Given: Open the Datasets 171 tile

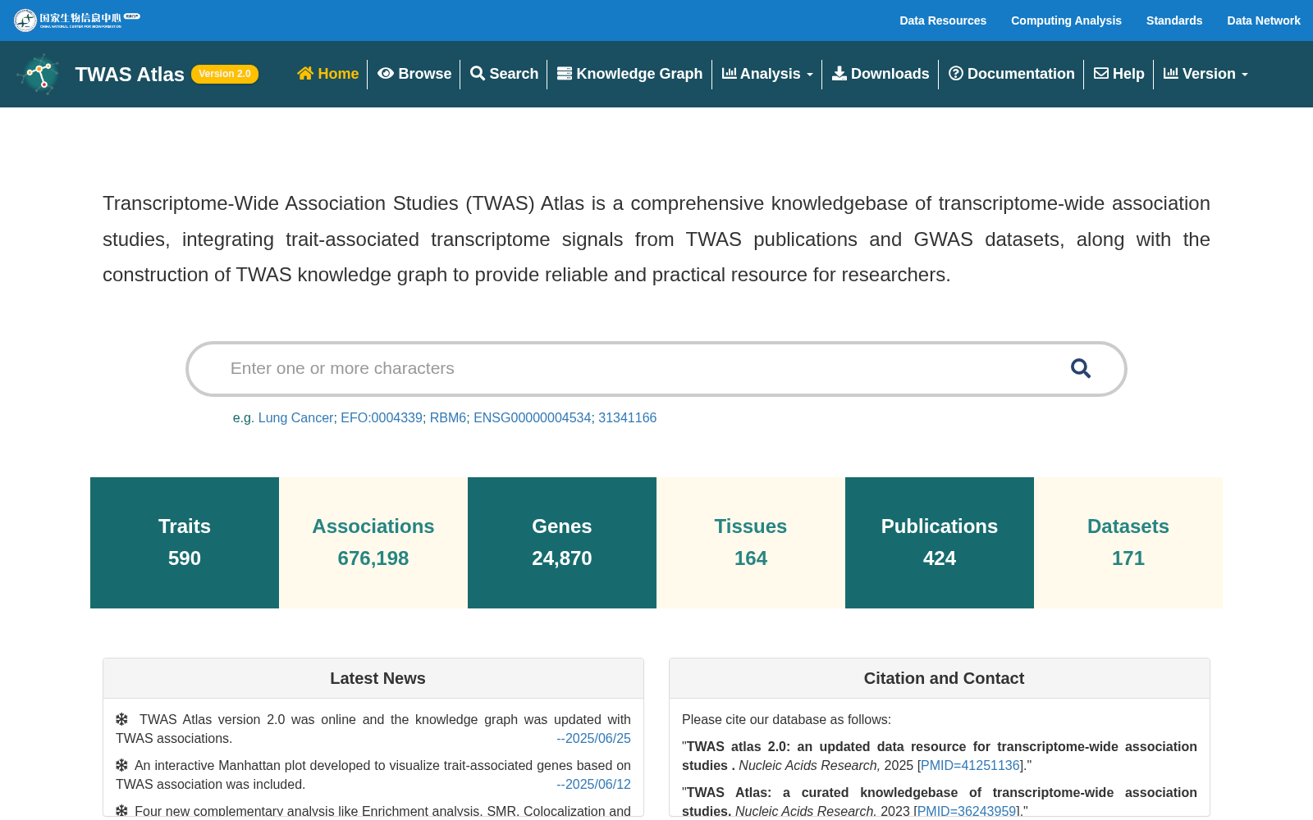Looking at the screenshot, I should tap(1128, 543).
